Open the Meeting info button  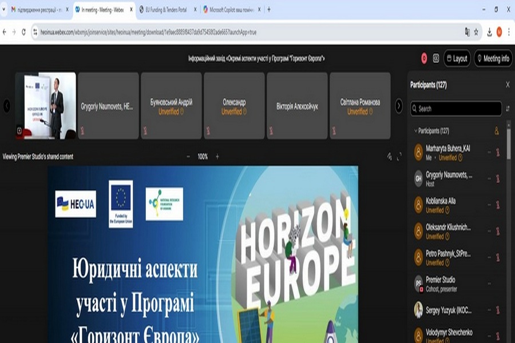493,58
